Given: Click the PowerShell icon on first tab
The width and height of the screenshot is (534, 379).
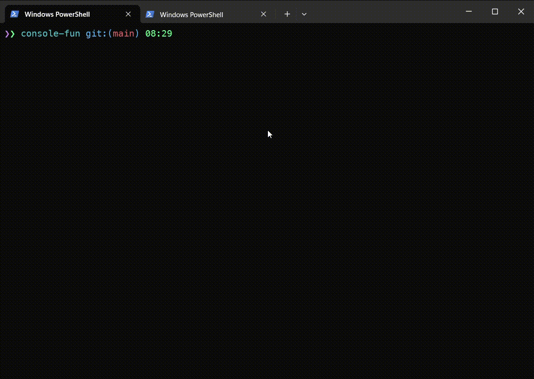Looking at the screenshot, I should [x=14, y=14].
